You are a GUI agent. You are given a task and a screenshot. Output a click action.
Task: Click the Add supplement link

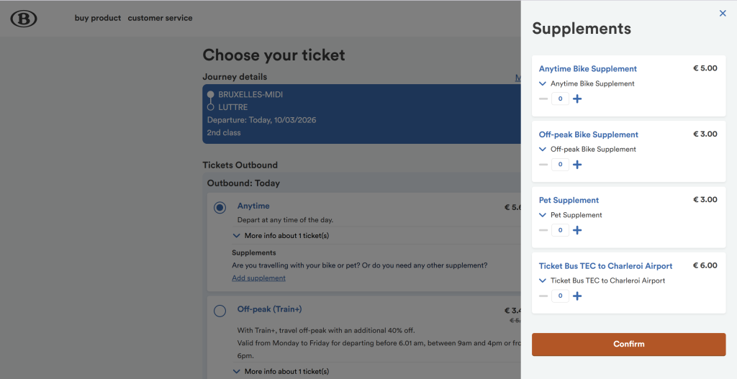coord(258,278)
